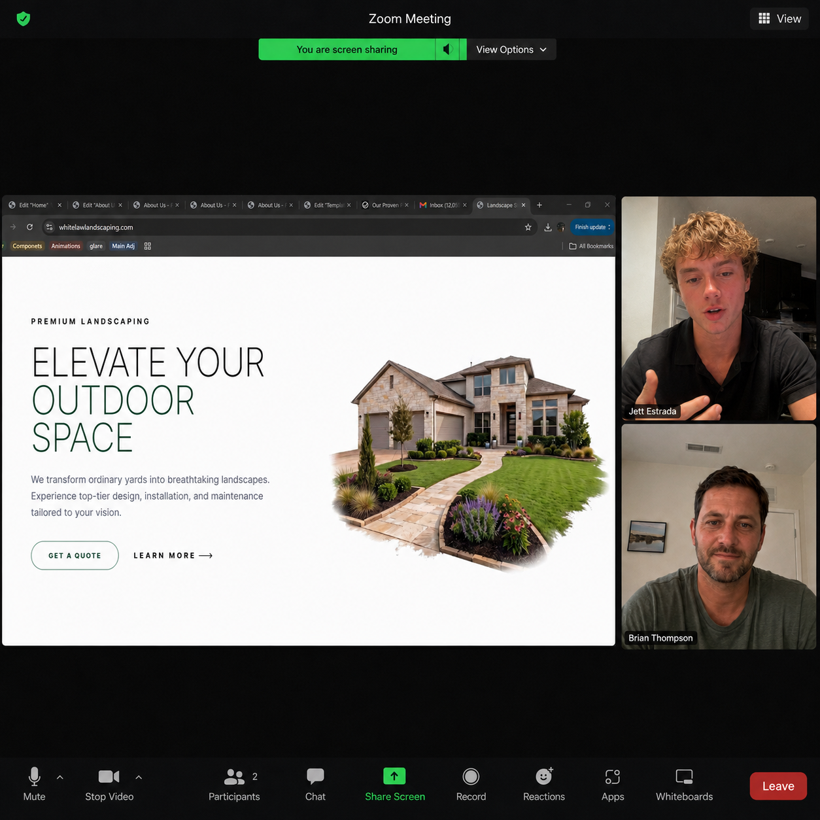Toggle shared computer sound speaker icon
The width and height of the screenshot is (820, 820).
[x=448, y=49]
